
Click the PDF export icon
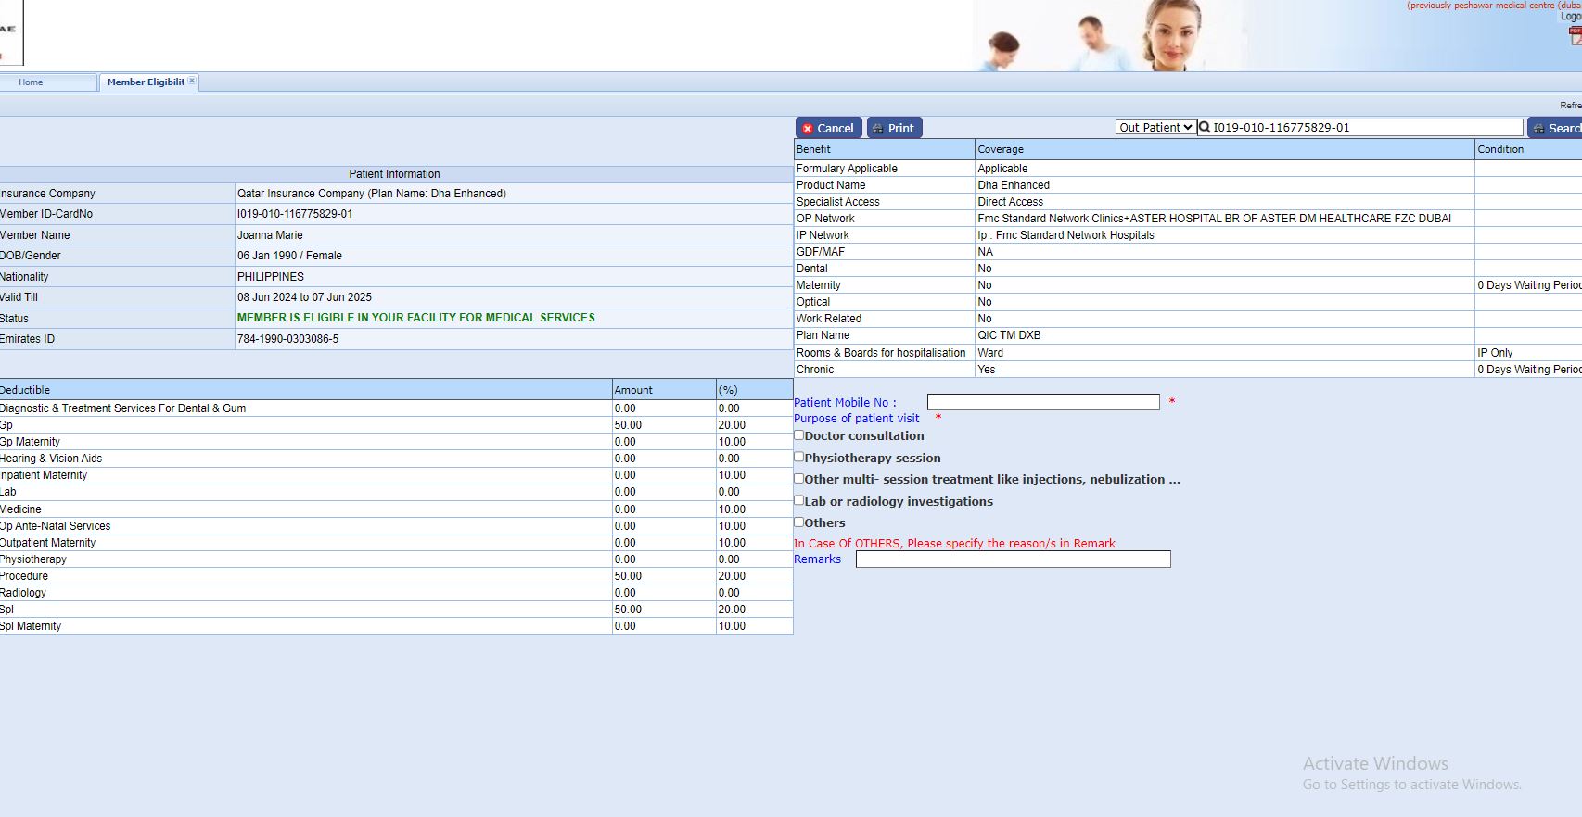point(1575,36)
